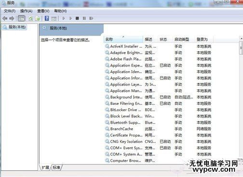The width and height of the screenshot is (243, 177).
Task: Click the gear icon beside BranchCache
Action: [x=107, y=129]
